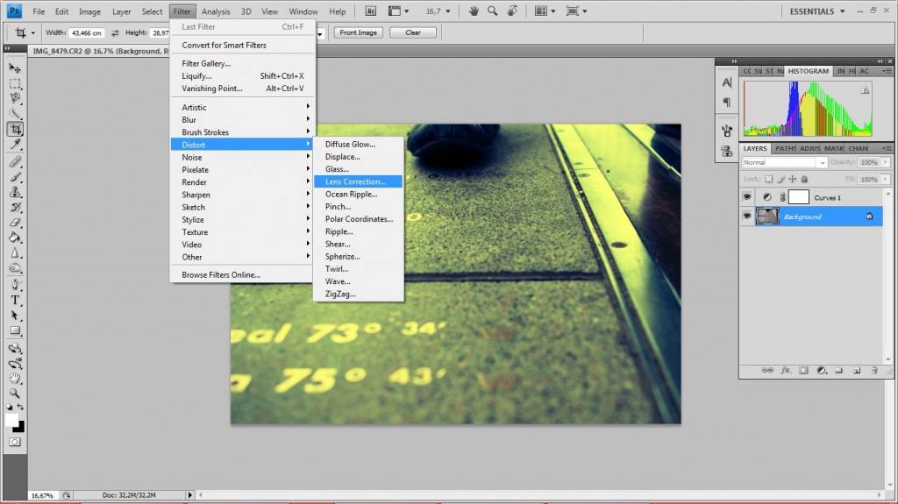898x504 pixels.
Task: Pick the Horizontal Type tool
Action: 15,300
